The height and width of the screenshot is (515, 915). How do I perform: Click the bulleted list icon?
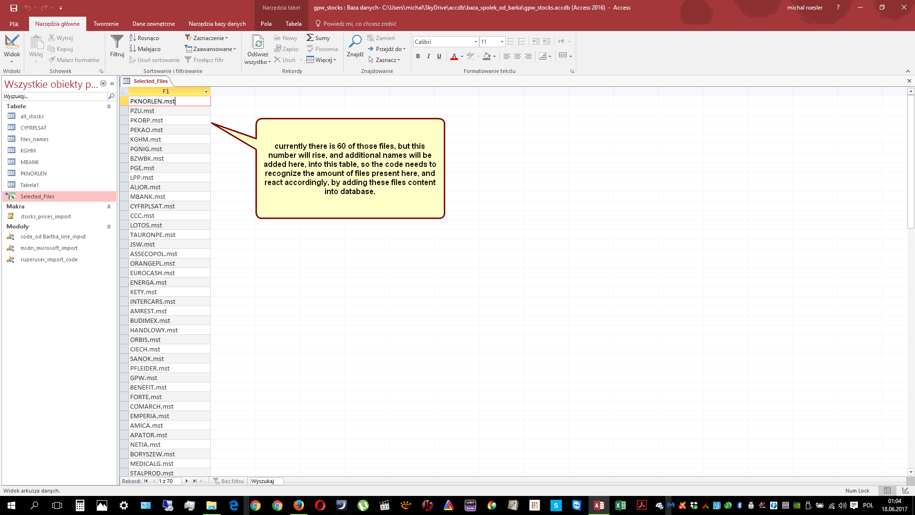coord(510,41)
